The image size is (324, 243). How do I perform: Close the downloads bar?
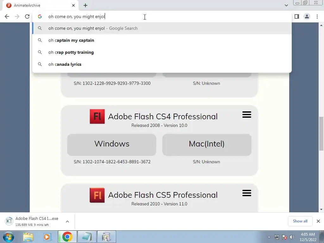pos(318,221)
